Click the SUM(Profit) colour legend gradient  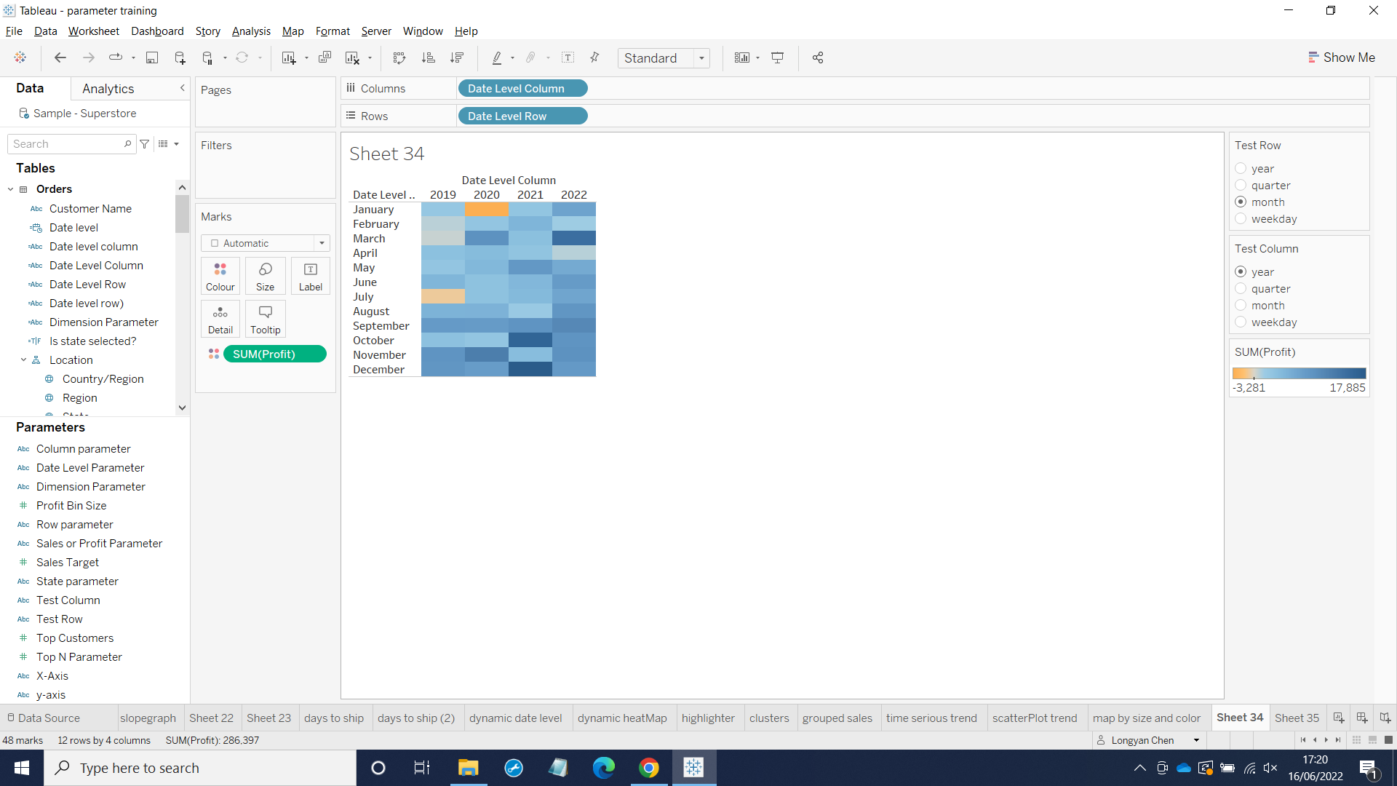click(x=1299, y=373)
